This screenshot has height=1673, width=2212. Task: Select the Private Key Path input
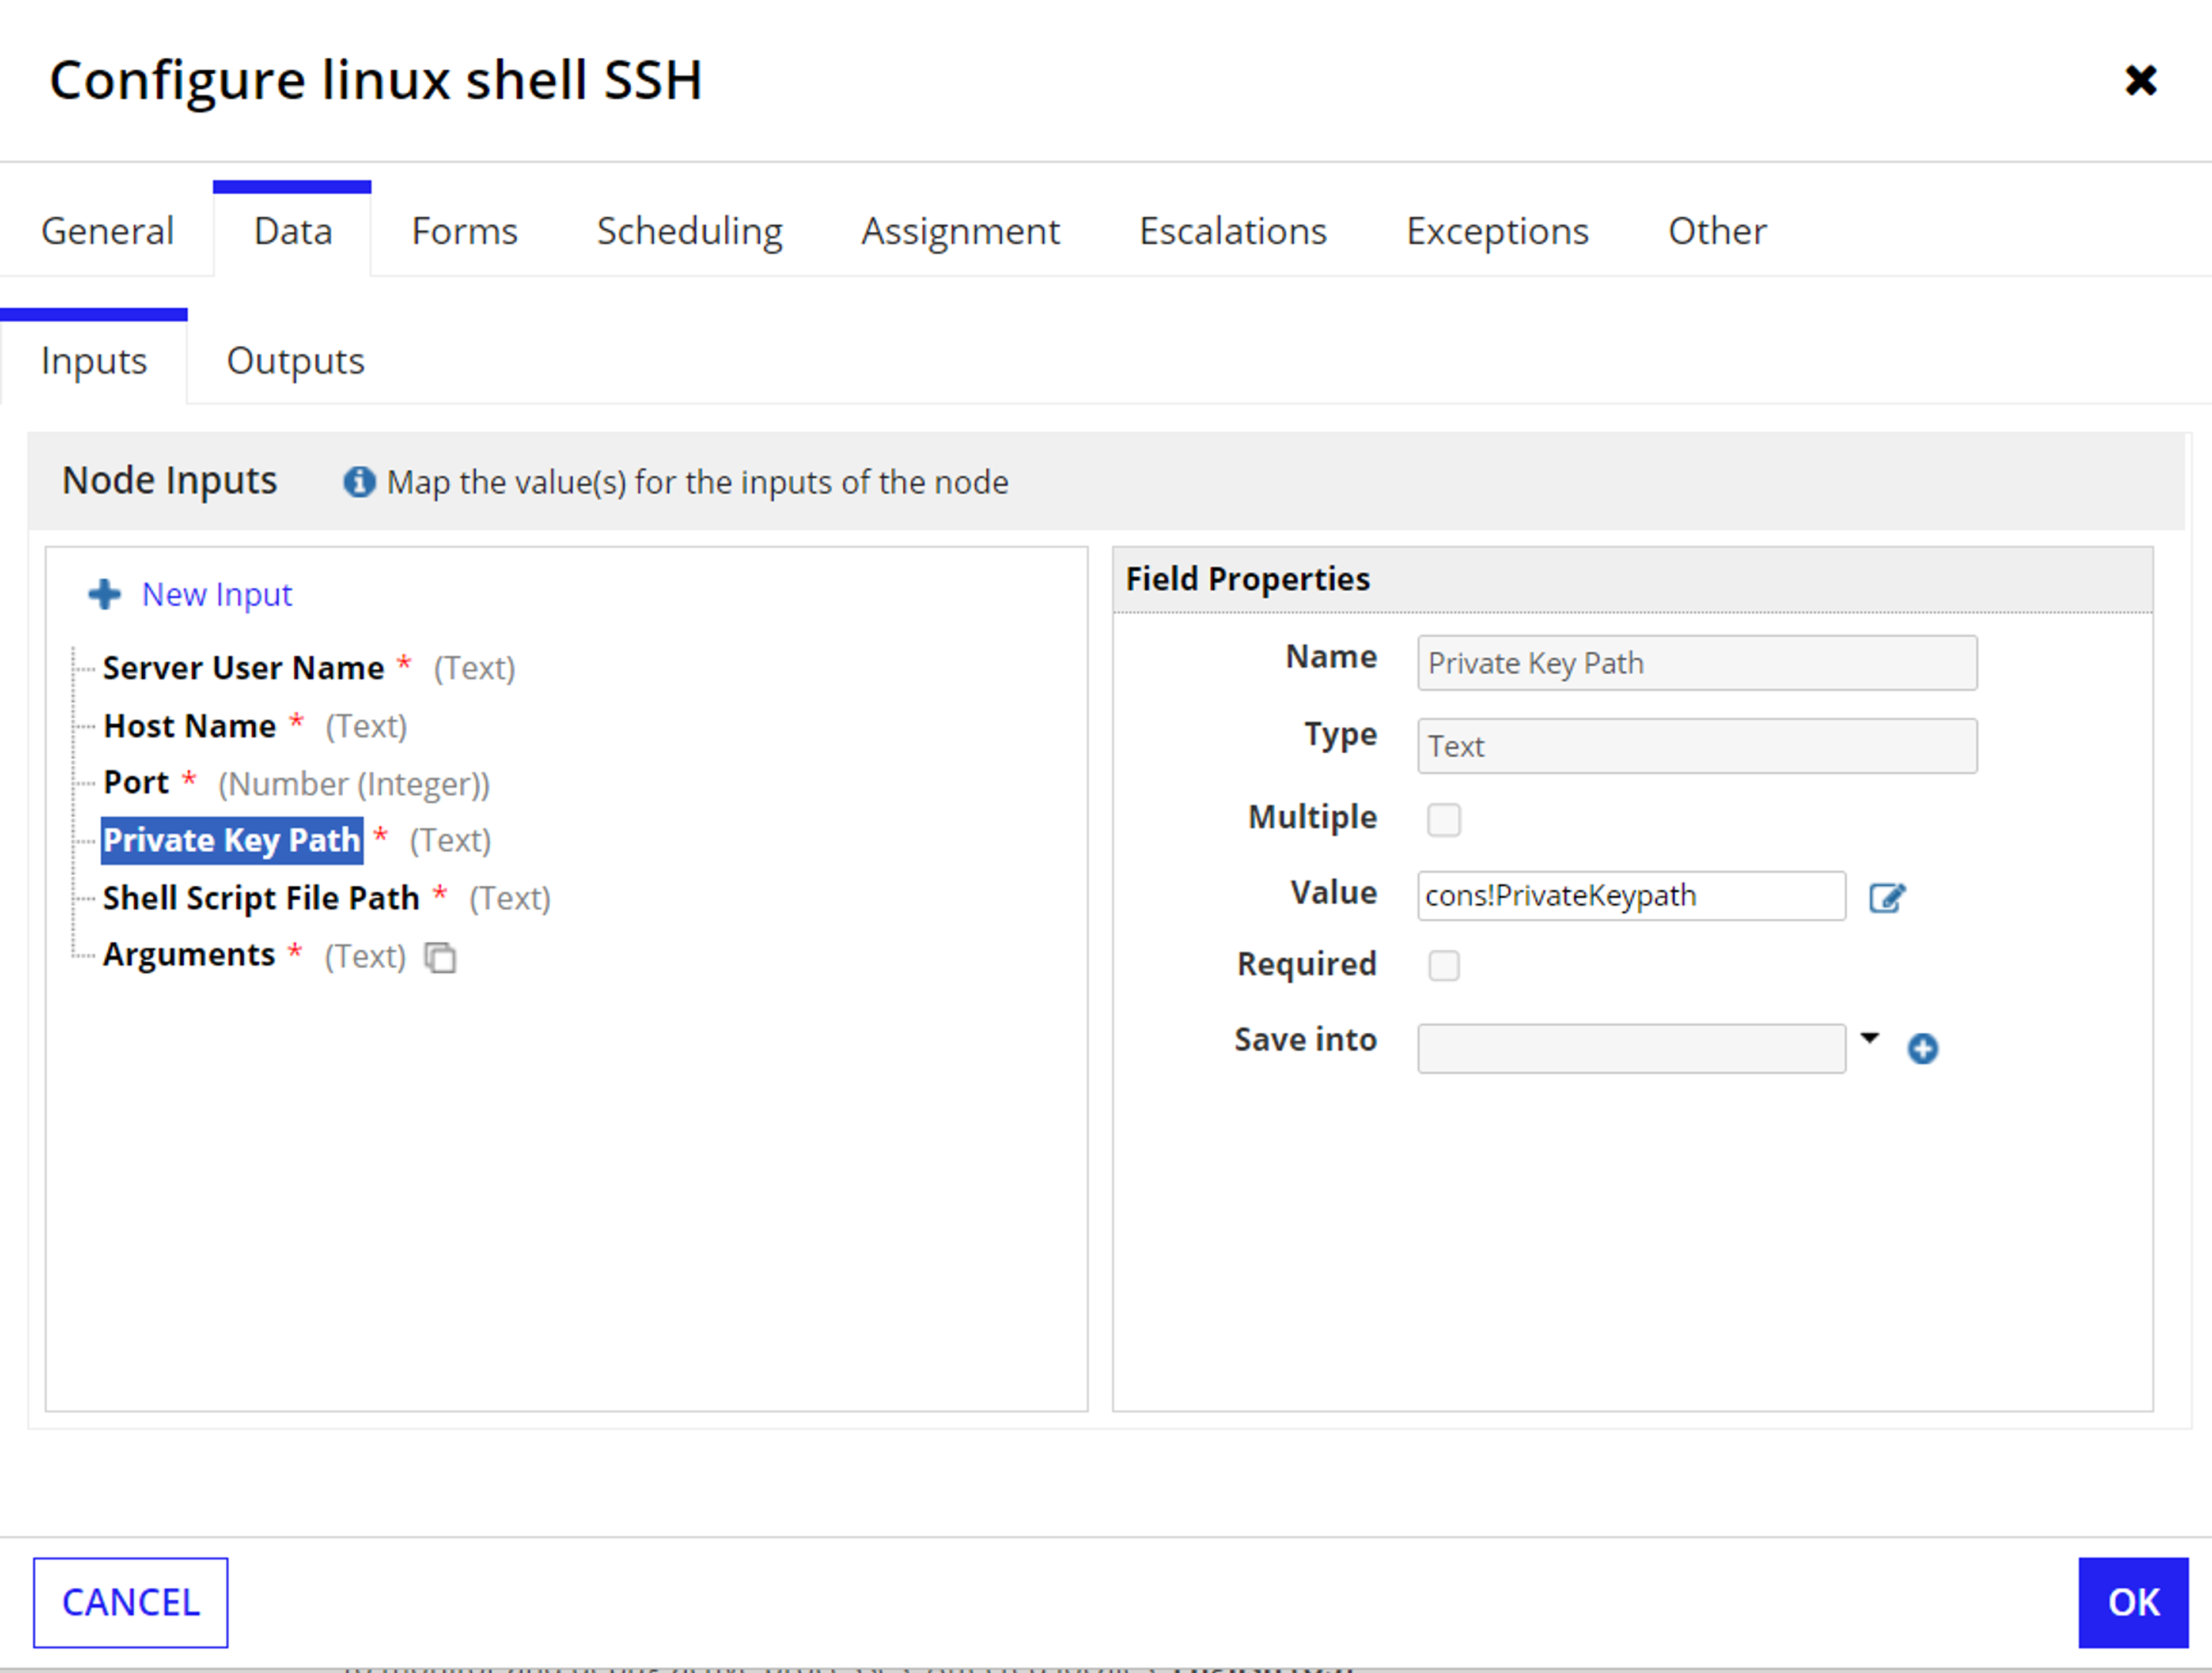tap(232, 840)
